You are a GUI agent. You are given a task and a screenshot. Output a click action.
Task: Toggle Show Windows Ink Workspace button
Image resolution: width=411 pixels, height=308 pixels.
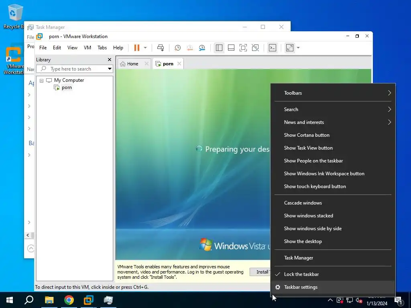[333, 174]
